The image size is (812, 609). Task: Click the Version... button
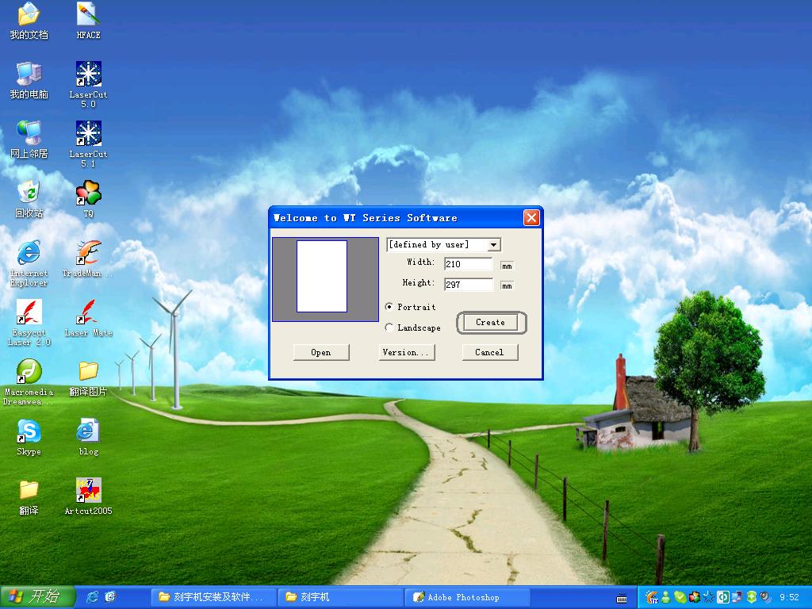click(x=407, y=352)
